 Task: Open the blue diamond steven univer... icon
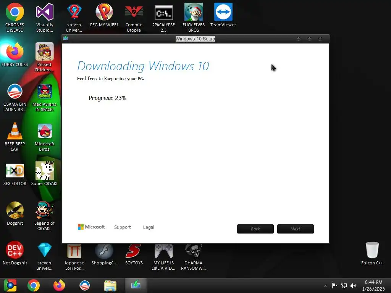(45, 250)
